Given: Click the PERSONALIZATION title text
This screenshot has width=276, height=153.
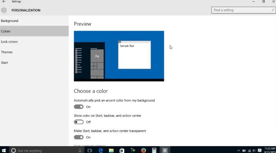Looking at the screenshot, I should [x=26, y=10].
